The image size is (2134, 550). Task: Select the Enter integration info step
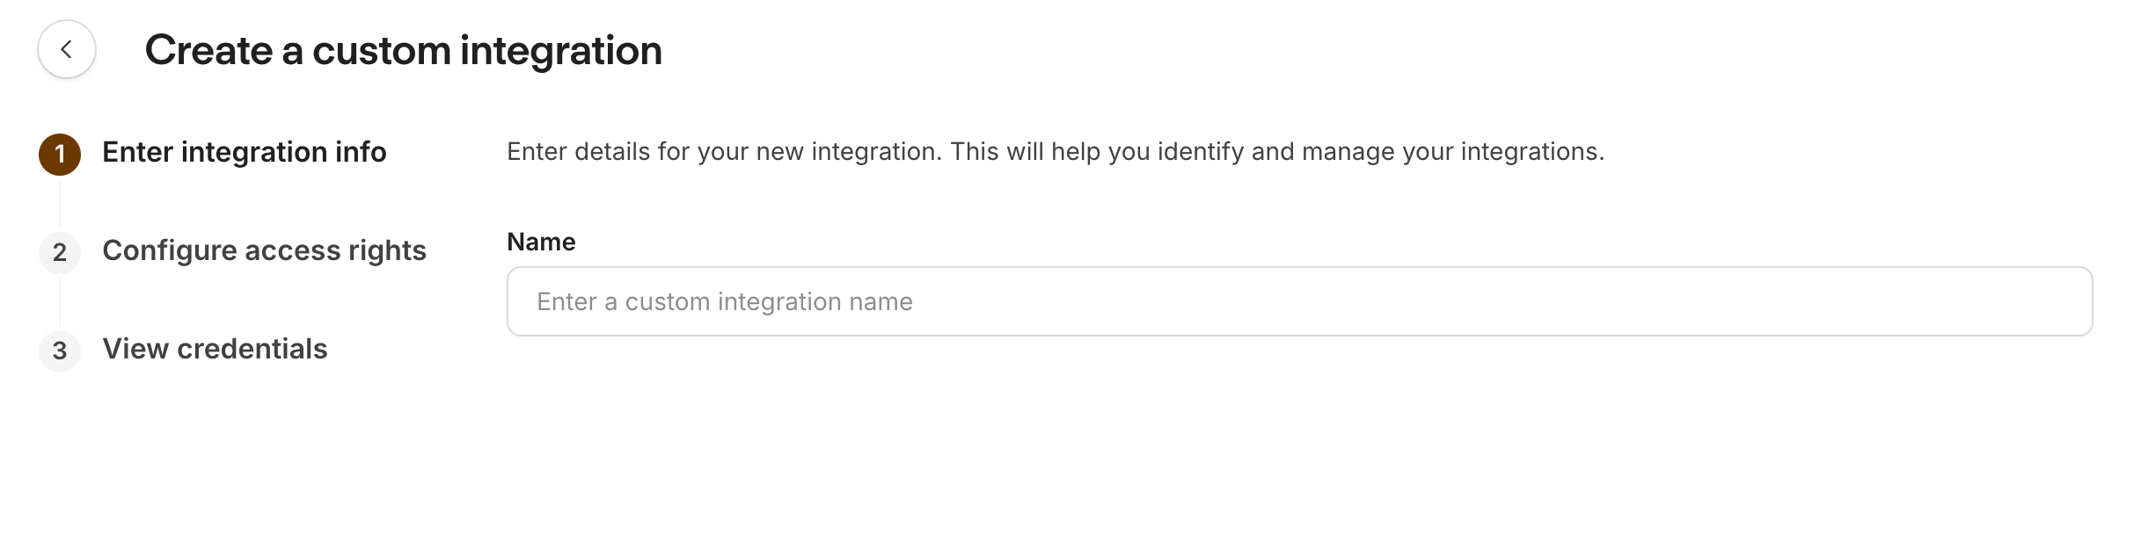(244, 152)
